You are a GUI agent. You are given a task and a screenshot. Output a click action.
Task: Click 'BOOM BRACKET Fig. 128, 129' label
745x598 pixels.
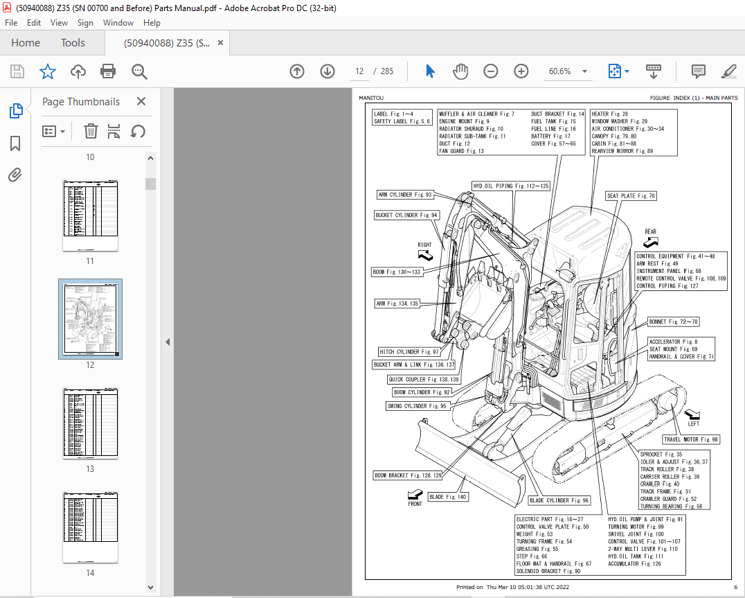coord(408,475)
